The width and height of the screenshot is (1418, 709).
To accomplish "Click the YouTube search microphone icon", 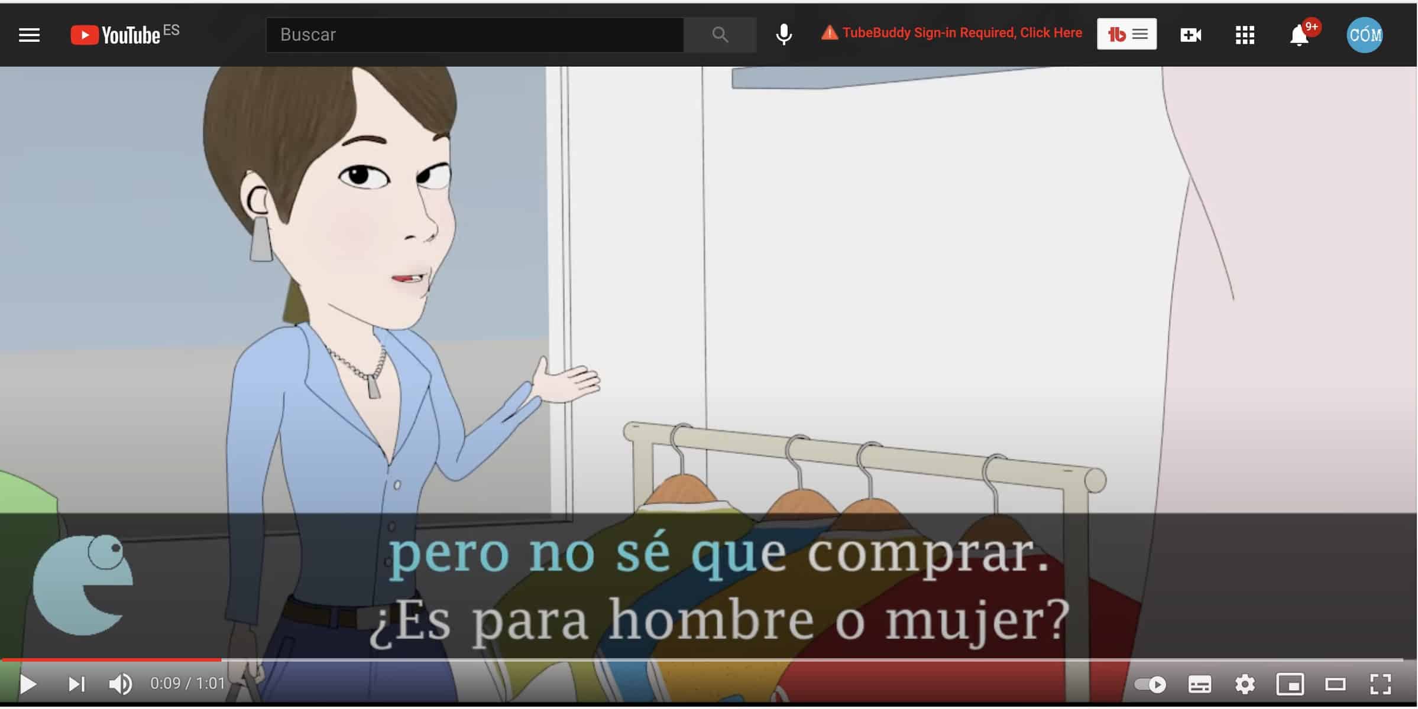I will [783, 35].
